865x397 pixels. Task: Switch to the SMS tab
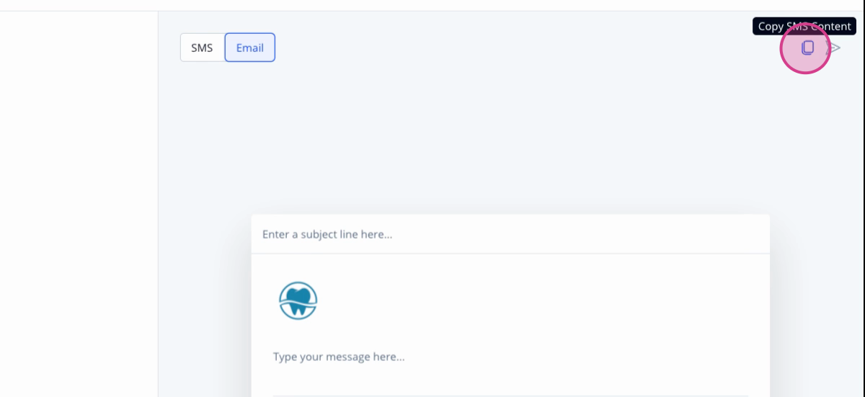click(203, 48)
